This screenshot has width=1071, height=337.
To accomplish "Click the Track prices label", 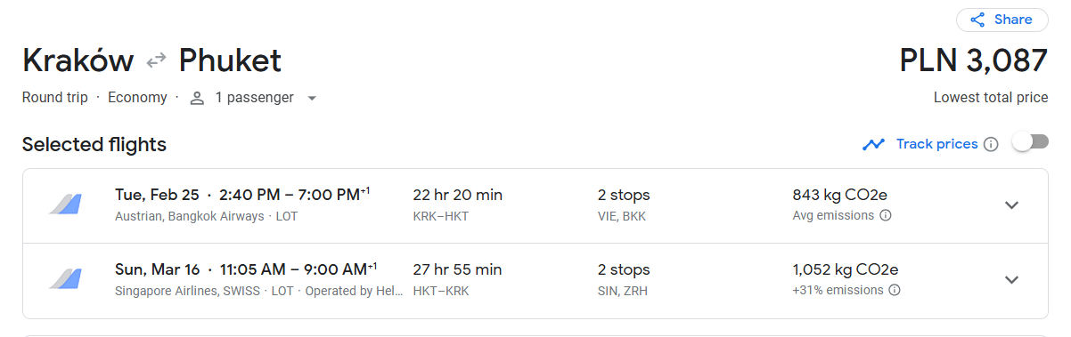I will point(936,144).
